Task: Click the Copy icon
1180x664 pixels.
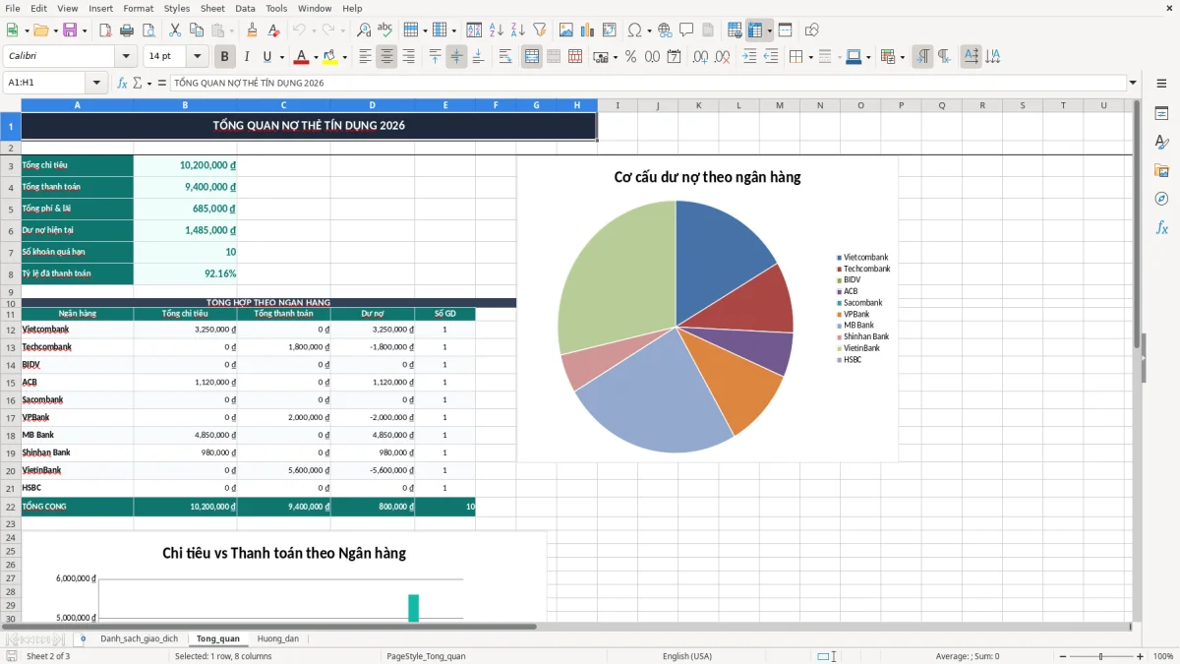Action: tap(197, 30)
